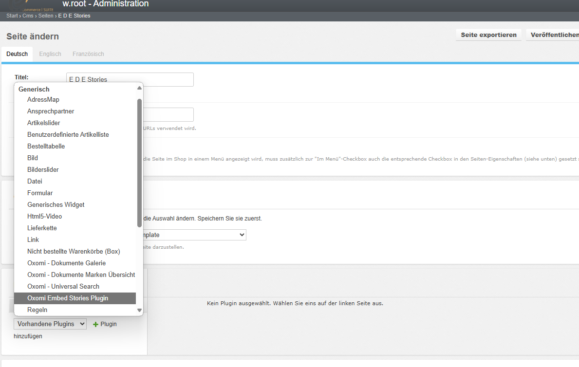This screenshot has height=367, width=579.
Task: Choose AdressMap from the plugin list
Action: (43, 100)
